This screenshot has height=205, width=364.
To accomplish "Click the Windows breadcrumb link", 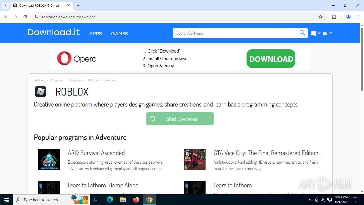I will click(x=39, y=80).
